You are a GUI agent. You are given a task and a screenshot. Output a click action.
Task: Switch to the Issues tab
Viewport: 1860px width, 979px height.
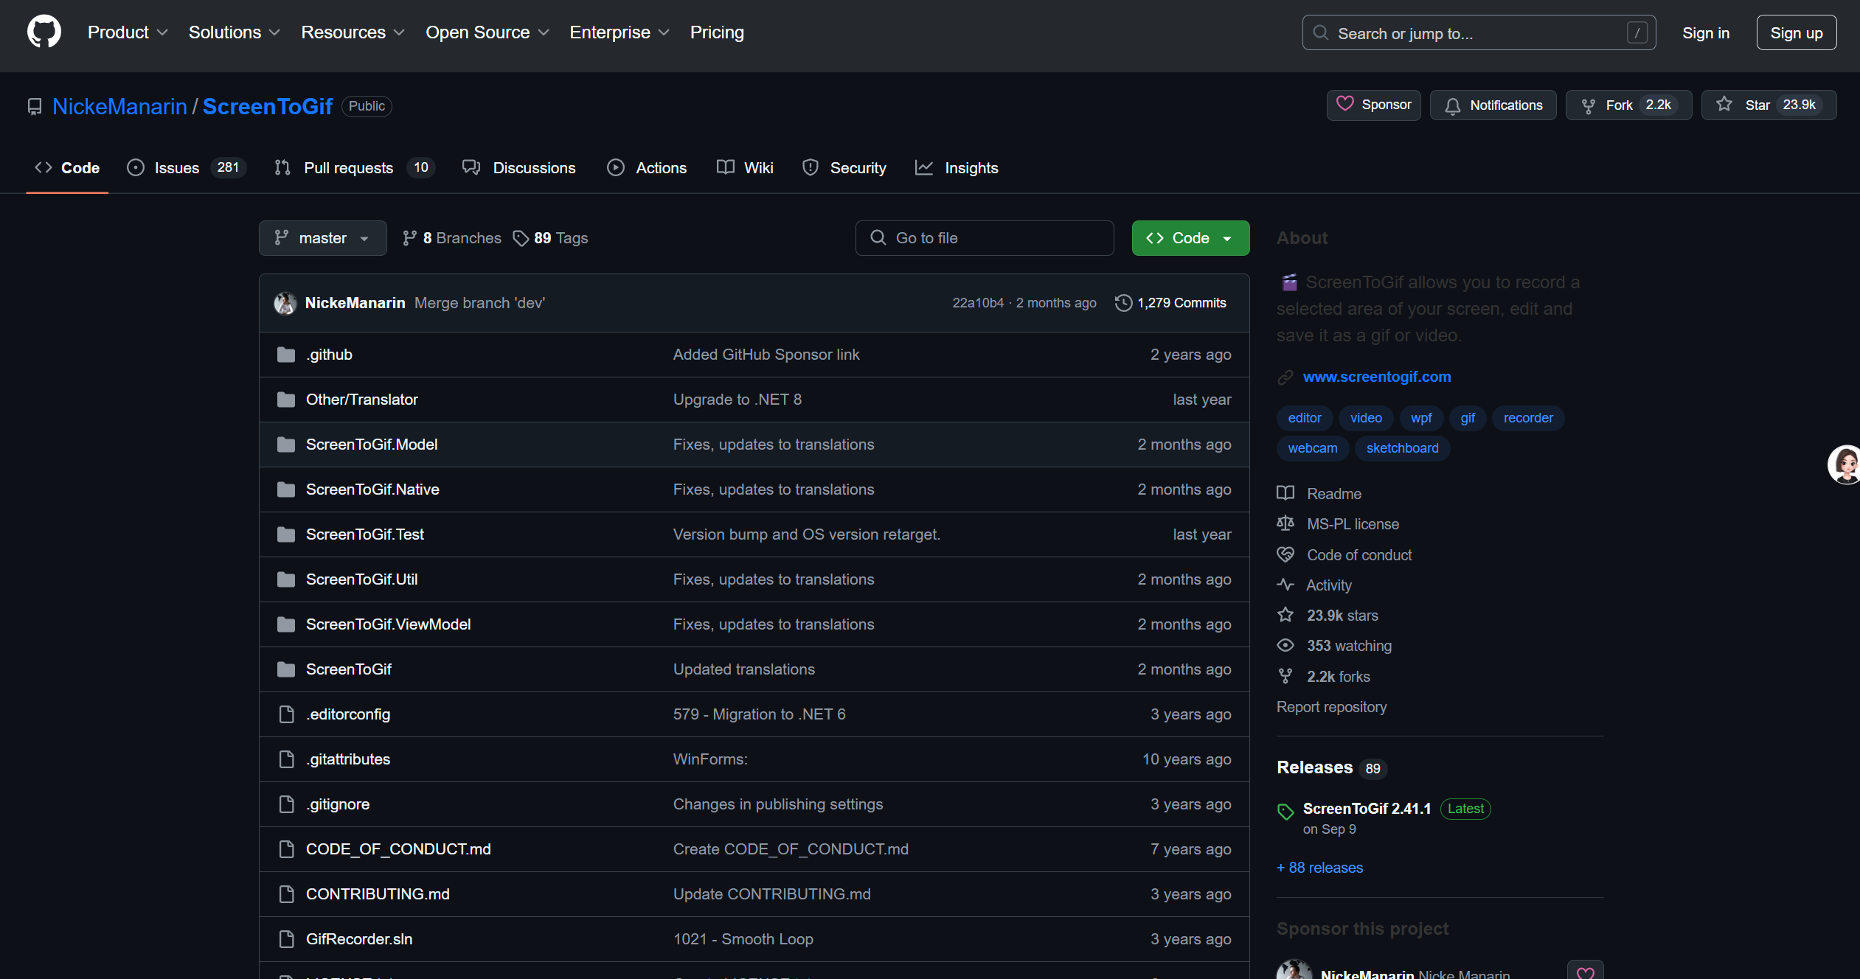(177, 168)
